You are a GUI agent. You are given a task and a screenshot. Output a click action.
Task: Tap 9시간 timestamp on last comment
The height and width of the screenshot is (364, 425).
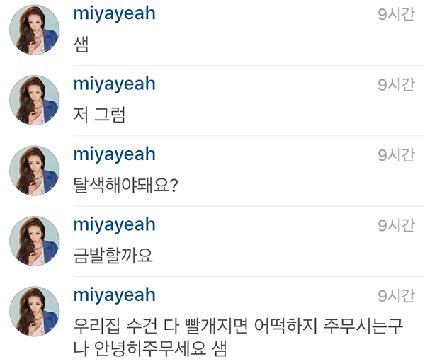tap(396, 296)
